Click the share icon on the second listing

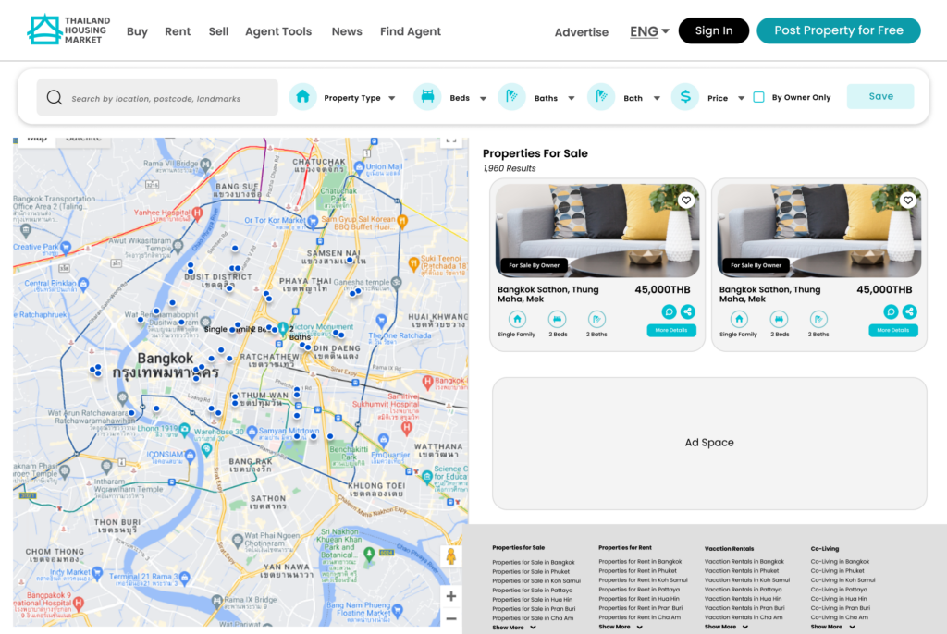[909, 312]
